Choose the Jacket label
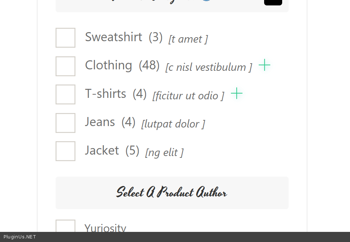Image resolution: width=350 pixels, height=242 pixels. (x=102, y=150)
